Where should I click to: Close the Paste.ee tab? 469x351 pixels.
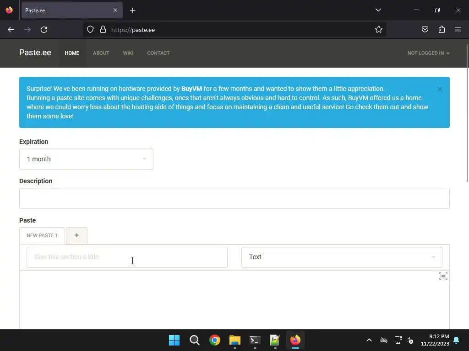(115, 10)
